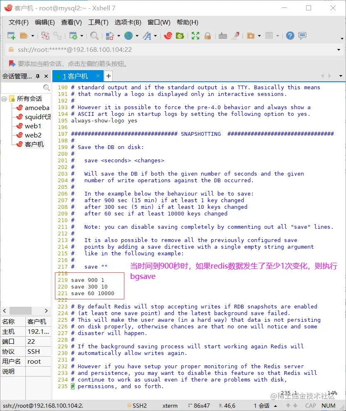The width and height of the screenshot is (346, 411).
Task: Click the keyboard key mapping icon
Action: click(223, 36)
